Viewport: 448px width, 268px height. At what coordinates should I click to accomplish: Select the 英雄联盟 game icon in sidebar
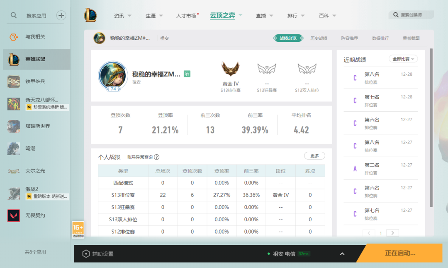pos(13,59)
